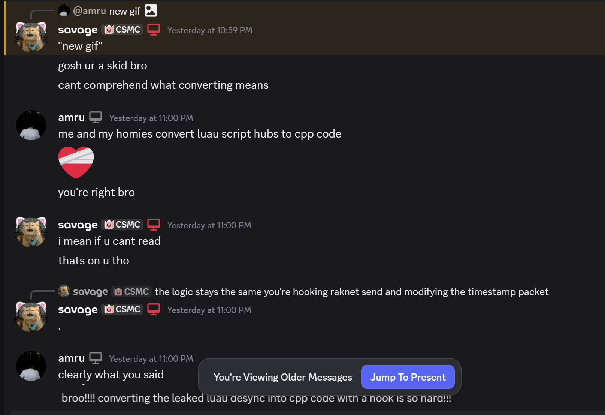Click the Jump To Present button
This screenshot has height=415, width=605.
click(408, 377)
